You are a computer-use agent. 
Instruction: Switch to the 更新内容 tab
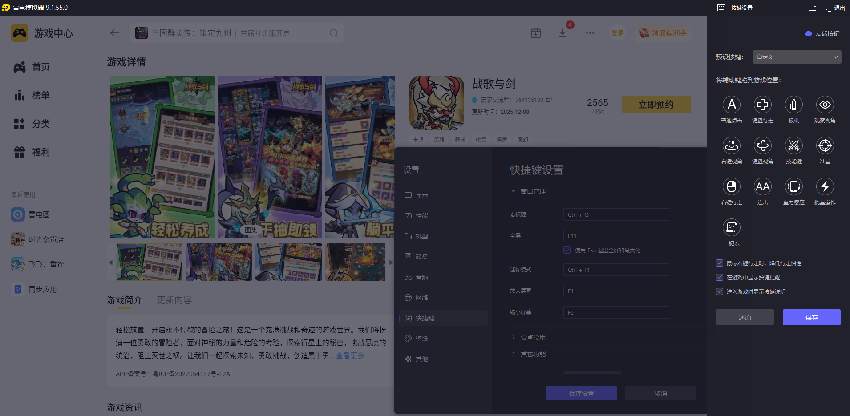click(174, 300)
